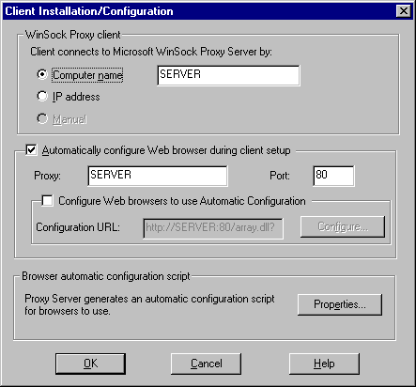Click the computer name field containing SERVER

(228, 75)
